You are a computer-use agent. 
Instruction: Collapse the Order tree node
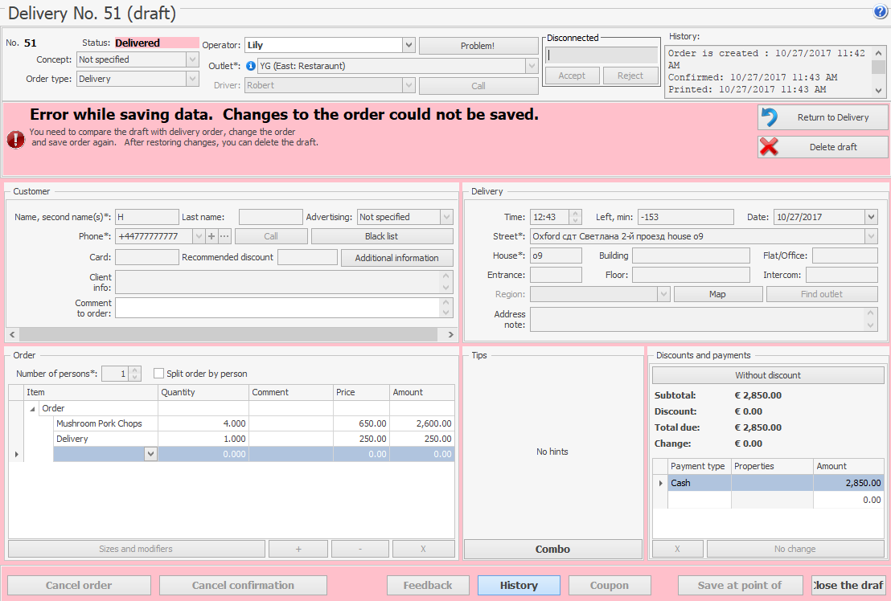pos(33,409)
